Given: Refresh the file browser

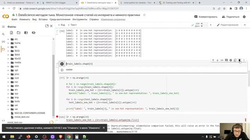Looking at the screenshot, I should 19,33.
